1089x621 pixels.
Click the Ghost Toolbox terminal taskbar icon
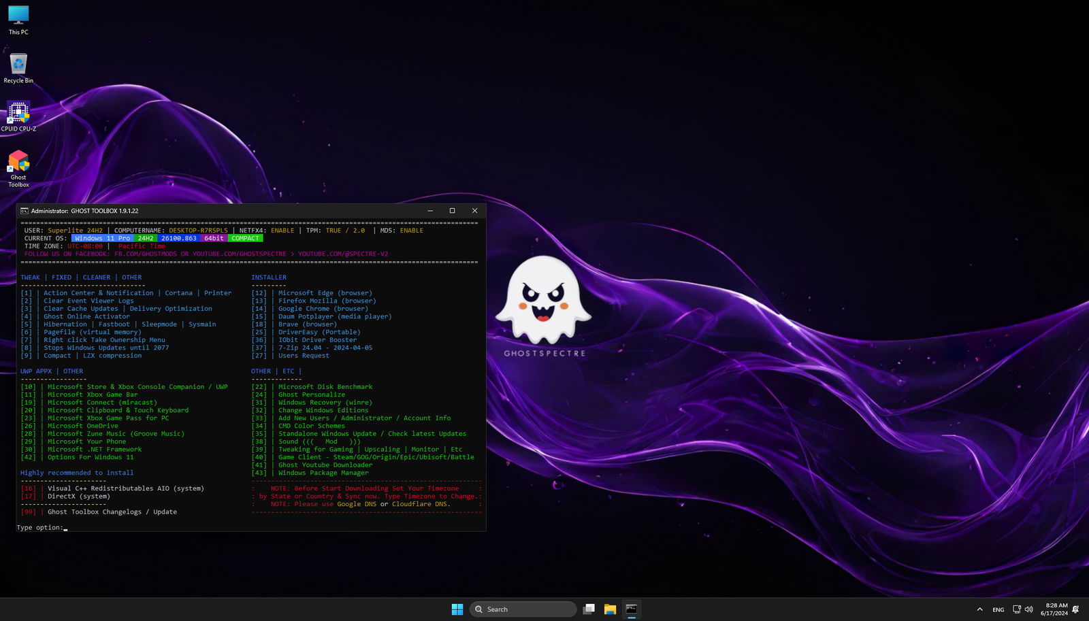[x=632, y=609]
